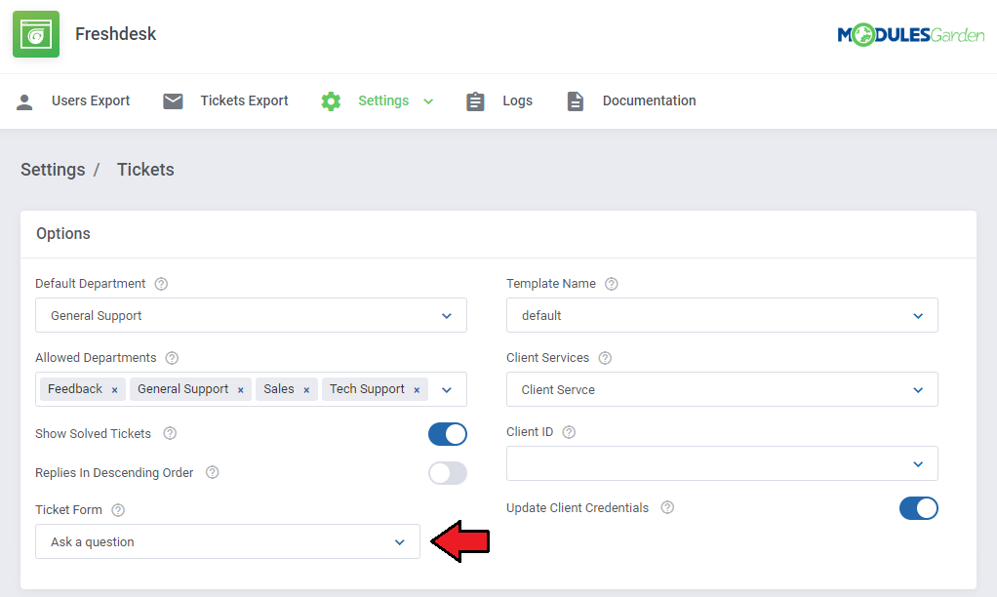Click the Sales tag text

pos(279,389)
